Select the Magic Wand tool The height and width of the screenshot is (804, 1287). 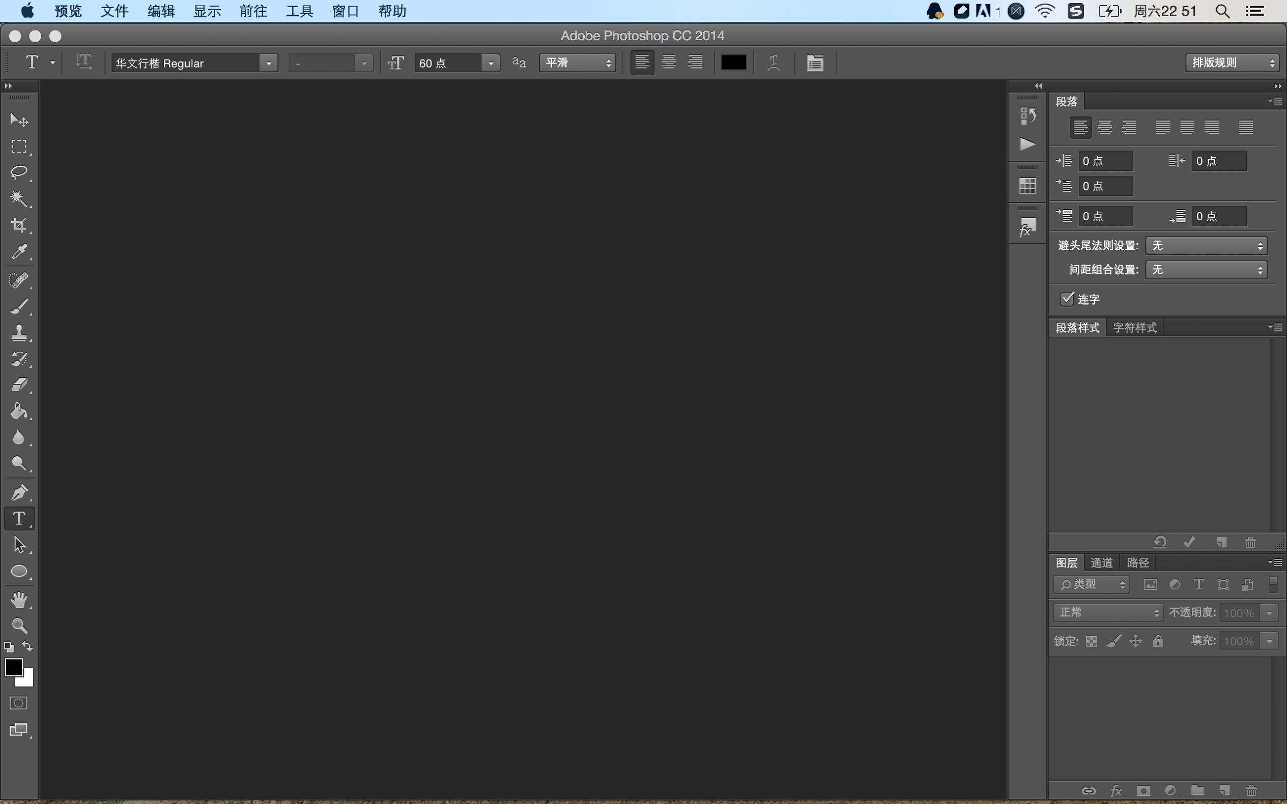[x=19, y=199]
